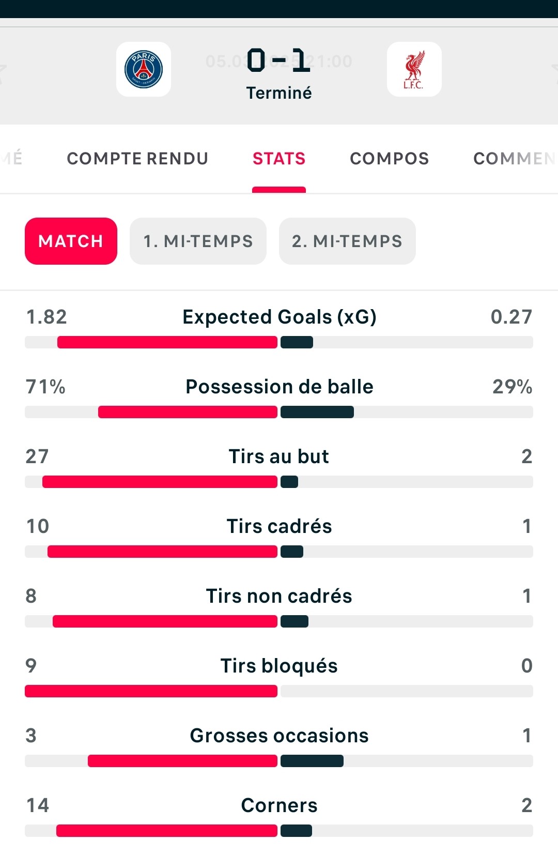
Task: Open the Paris Saint-Germain team logo
Action: 144,69
